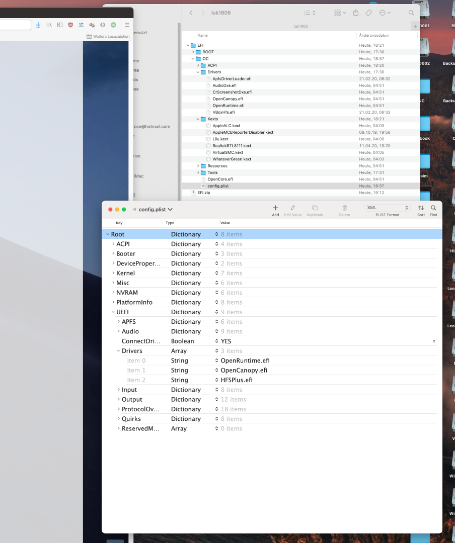Open Find in plist editor toolbar
The width and height of the screenshot is (455, 543).
pos(433,210)
